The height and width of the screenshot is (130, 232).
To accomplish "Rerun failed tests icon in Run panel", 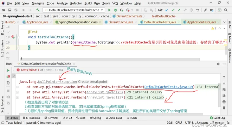I will point(8,77).
